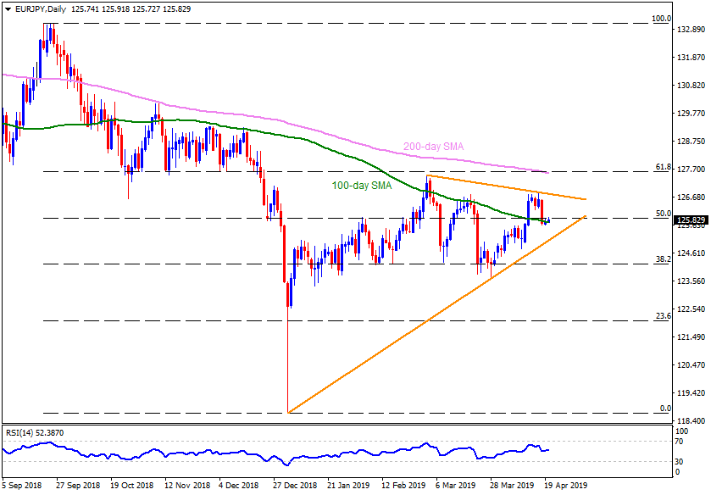Click the RSI(14) indicator label
711x495 pixels.
point(23,431)
